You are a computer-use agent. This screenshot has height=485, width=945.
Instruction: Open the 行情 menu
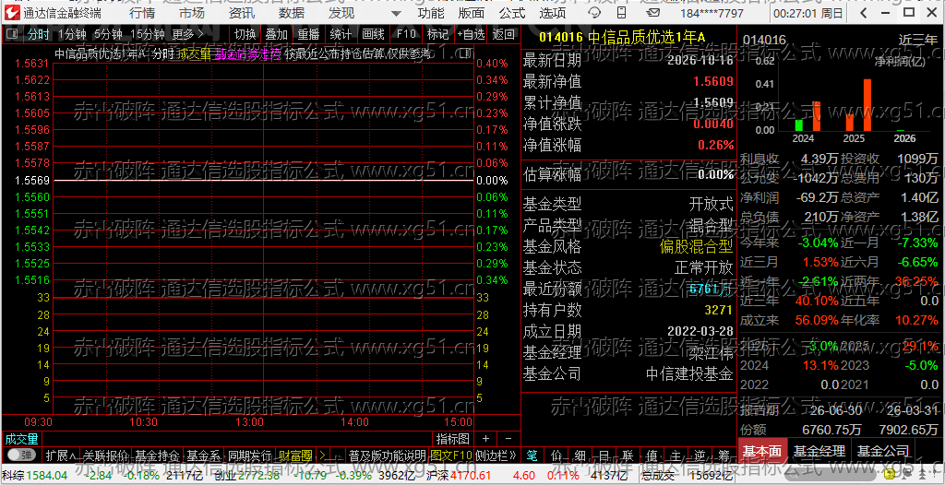coord(141,13)
